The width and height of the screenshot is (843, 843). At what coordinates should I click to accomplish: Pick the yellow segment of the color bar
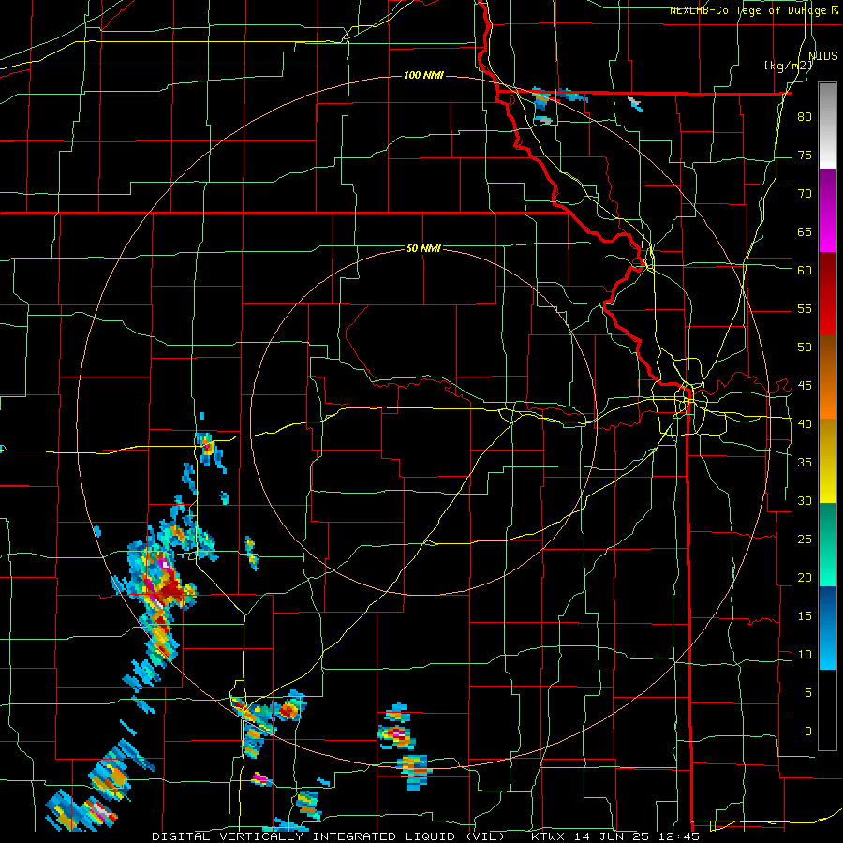point(827,461)
